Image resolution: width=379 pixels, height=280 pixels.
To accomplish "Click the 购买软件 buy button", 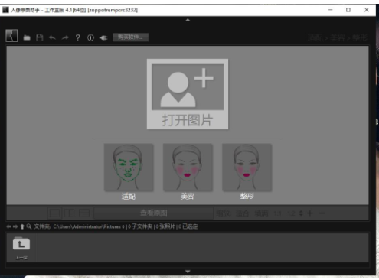I will 130,37.
